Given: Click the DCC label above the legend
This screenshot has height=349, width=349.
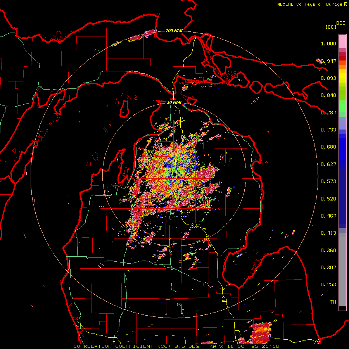Looking at the screenshot, I should (340, 23).
